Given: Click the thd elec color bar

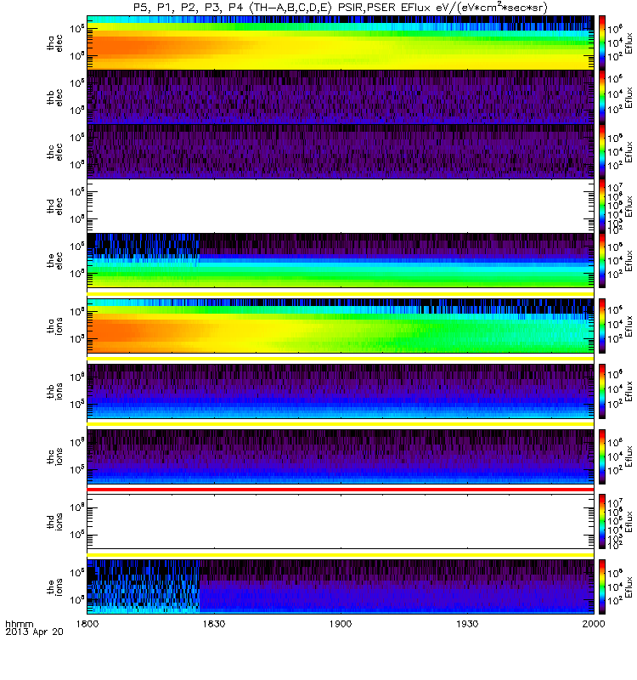Looking at the screenshot, I should [x=602, y=206].
